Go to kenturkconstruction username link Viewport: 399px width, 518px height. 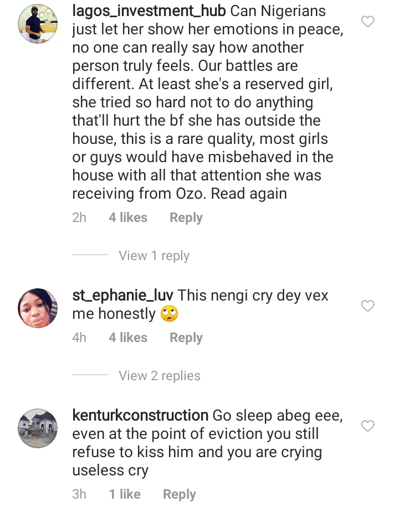140,416
